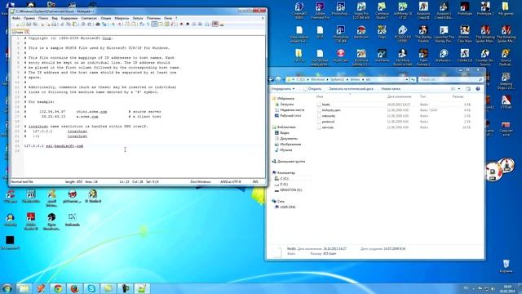This screenshot has height=294, width=522.
Task: Click the Print icon in Notepad++ toolbar
Action: click(x=54, y=24)
